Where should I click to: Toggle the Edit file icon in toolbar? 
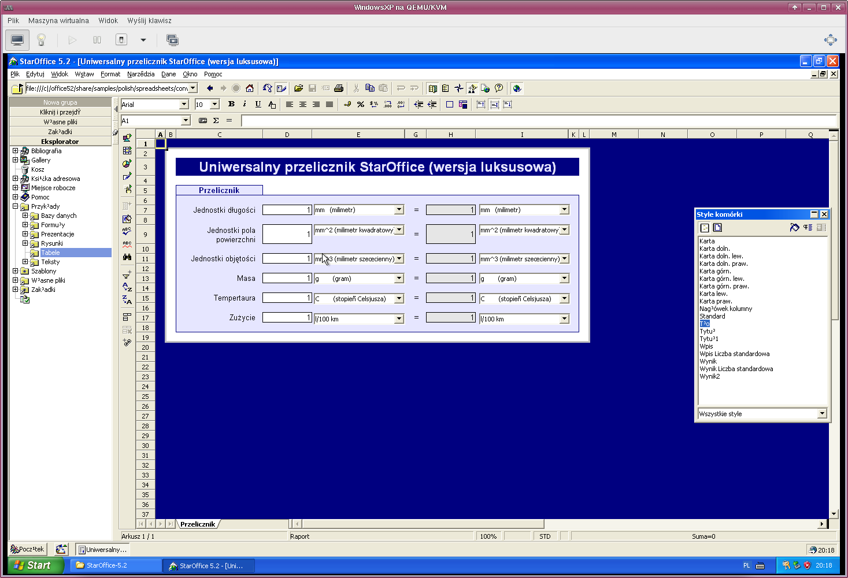[282, 88]
